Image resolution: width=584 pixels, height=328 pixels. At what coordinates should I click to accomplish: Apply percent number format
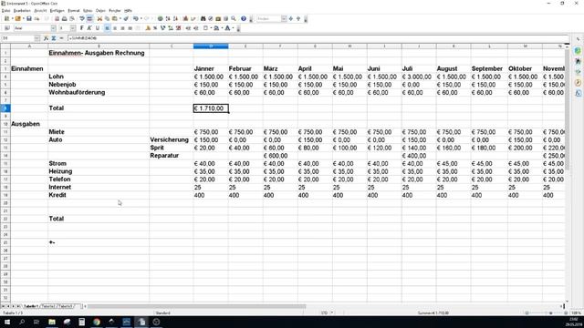click(155, 28)
